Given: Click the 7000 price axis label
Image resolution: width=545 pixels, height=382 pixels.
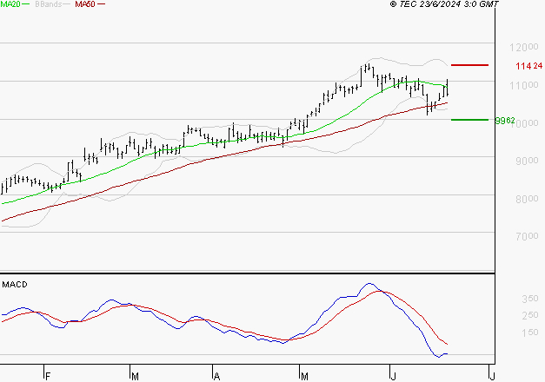Looking at the screenshot, I should [x=527, y=236].
